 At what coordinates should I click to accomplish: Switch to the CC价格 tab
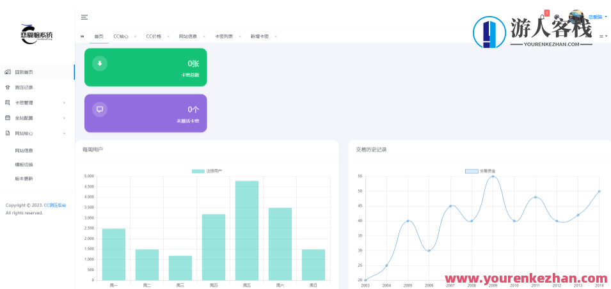[x=154, y=36]
